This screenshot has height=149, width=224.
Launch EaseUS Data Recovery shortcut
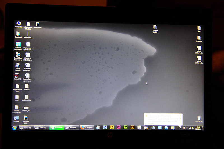(x=18, y=56)
